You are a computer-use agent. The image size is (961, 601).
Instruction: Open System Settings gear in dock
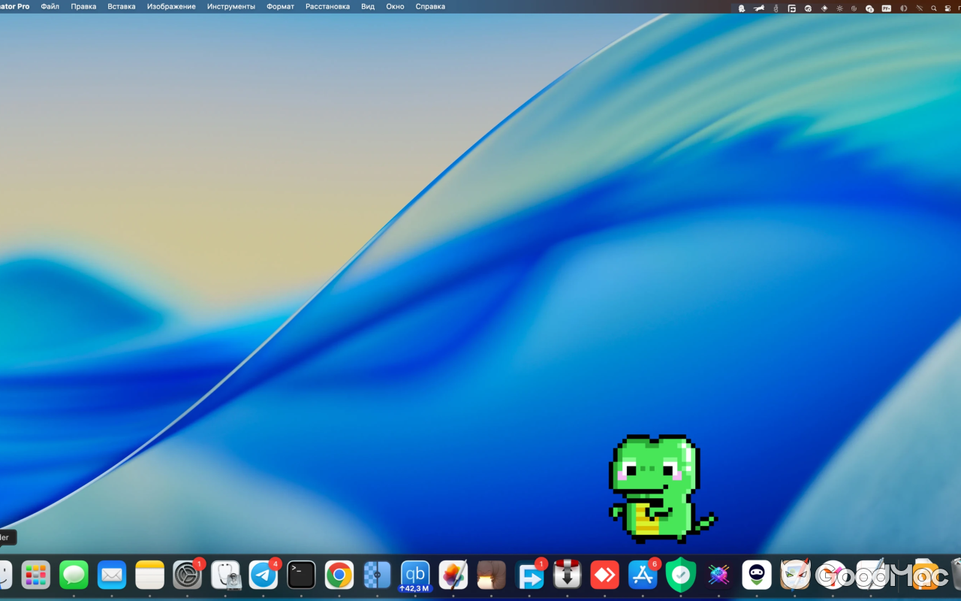[187, 575]
